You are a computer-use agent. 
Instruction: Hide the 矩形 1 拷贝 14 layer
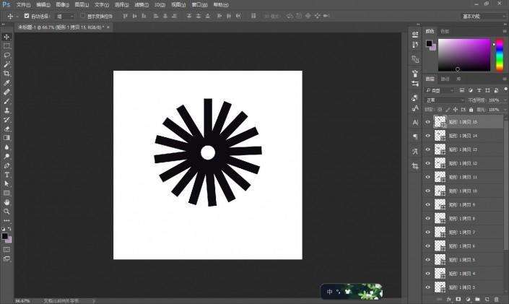pos(428,136)
